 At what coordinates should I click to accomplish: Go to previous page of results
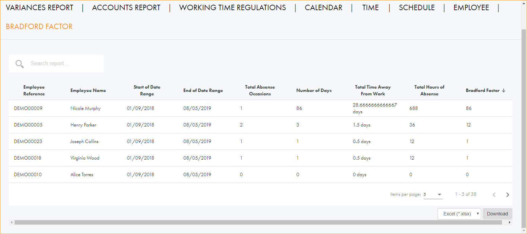click(494, 195)
